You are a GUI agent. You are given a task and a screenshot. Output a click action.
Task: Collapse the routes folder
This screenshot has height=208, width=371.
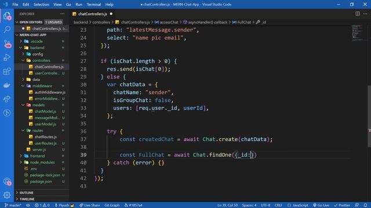(41, 131)
